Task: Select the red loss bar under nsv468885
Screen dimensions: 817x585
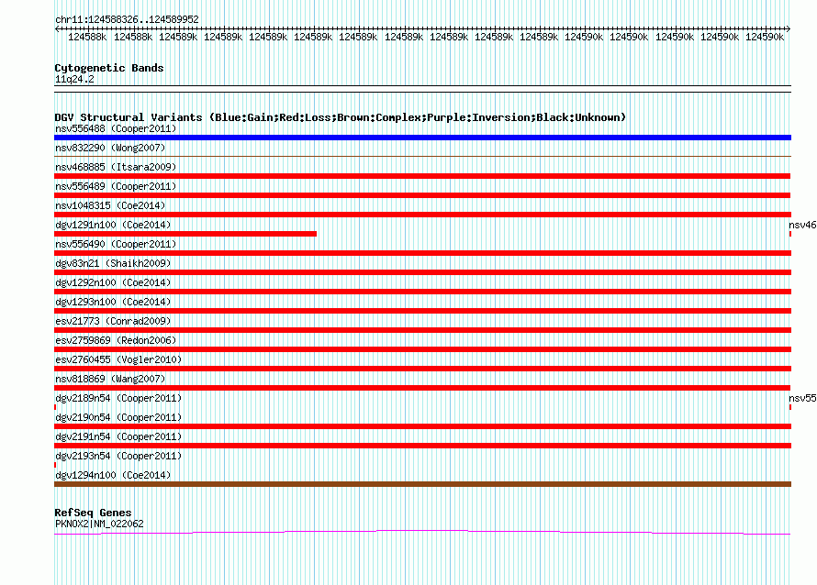Action: 422,176
